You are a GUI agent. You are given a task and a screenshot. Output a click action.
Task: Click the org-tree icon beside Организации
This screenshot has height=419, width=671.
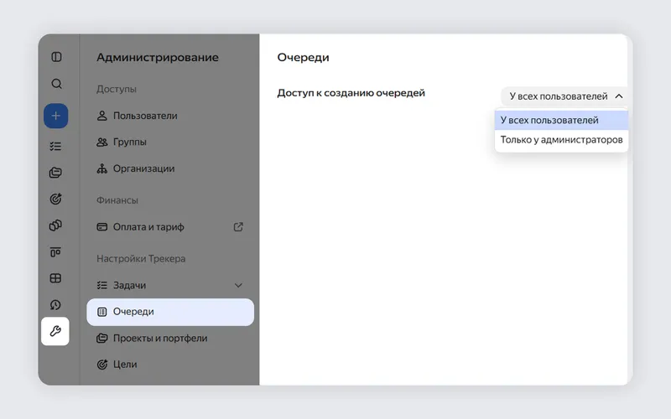(101, 168)
